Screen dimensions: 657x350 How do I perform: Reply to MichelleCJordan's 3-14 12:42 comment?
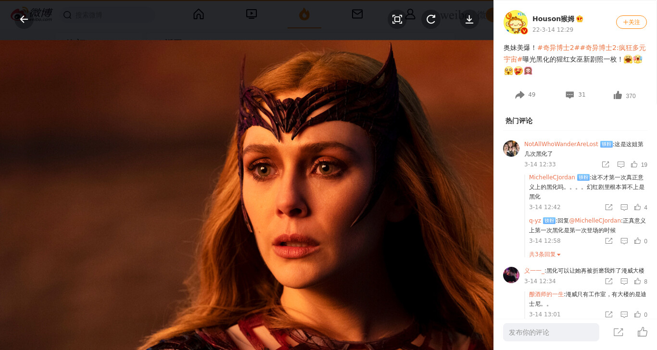624,207
